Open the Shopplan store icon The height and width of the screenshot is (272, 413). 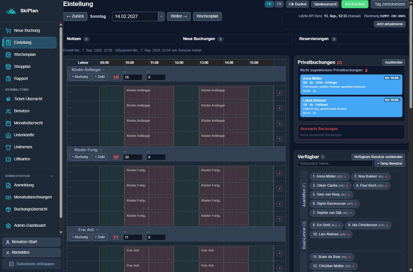[8, 66]
